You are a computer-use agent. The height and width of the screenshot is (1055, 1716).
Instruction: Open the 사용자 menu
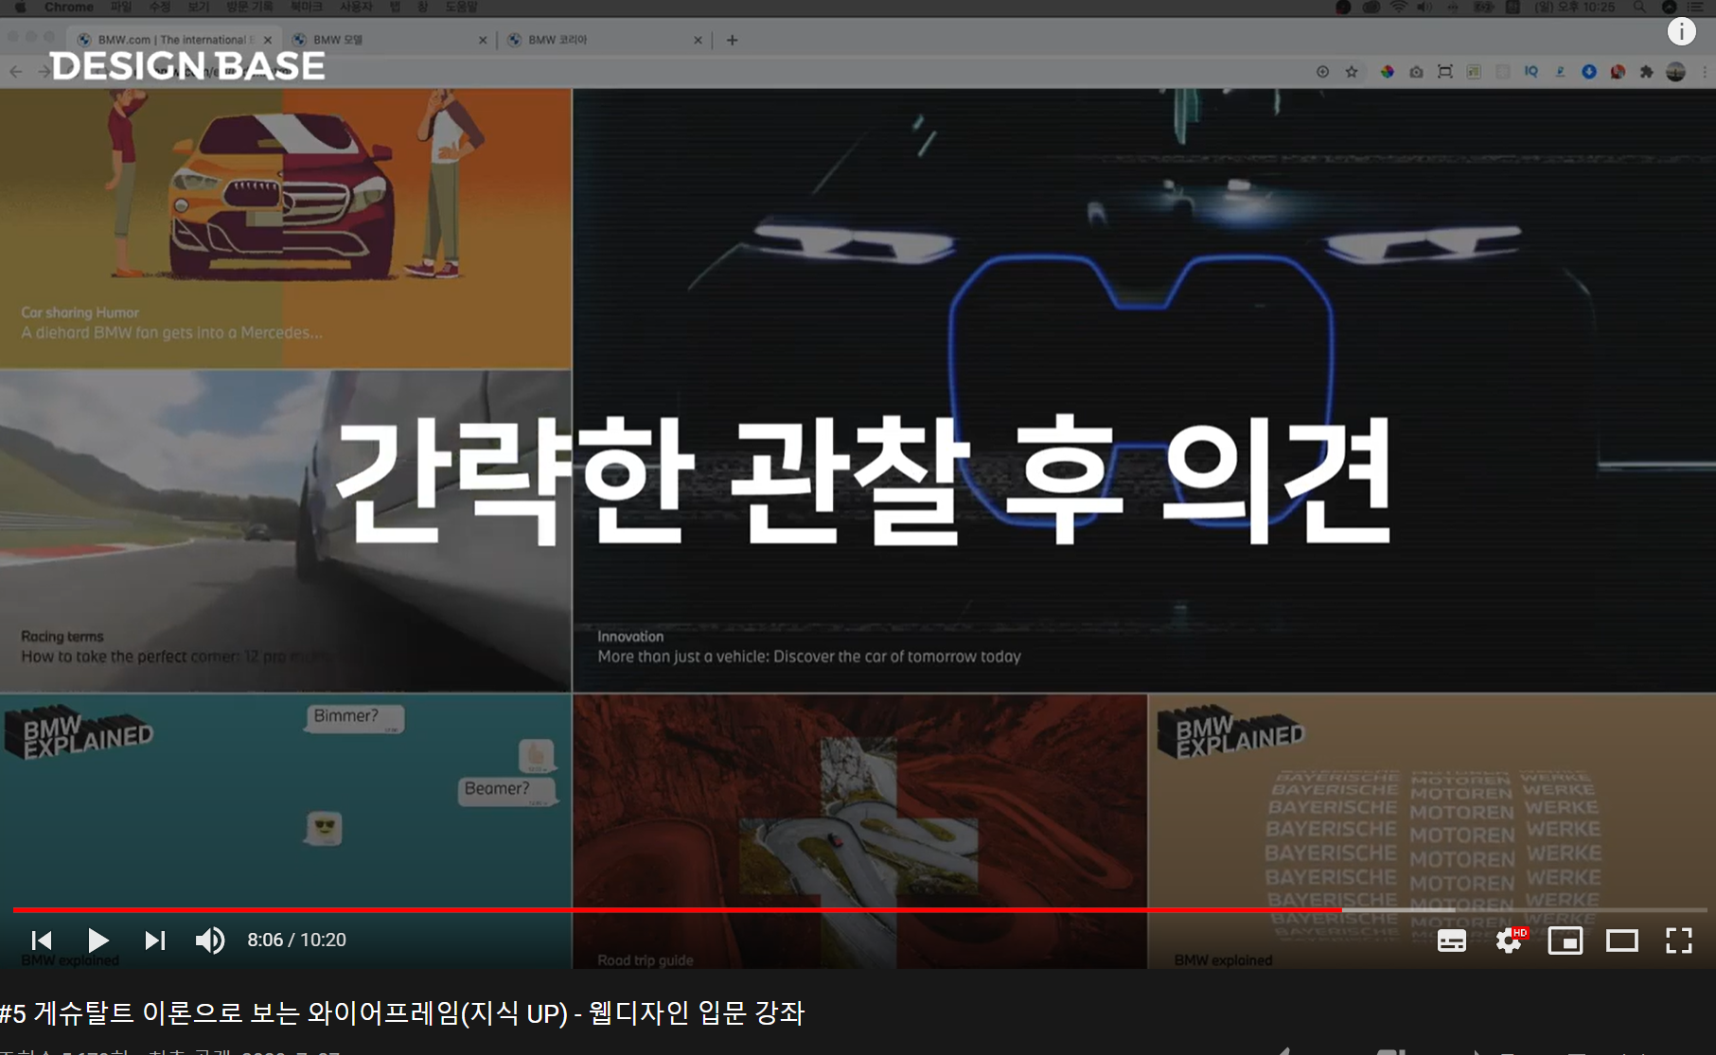356,7
